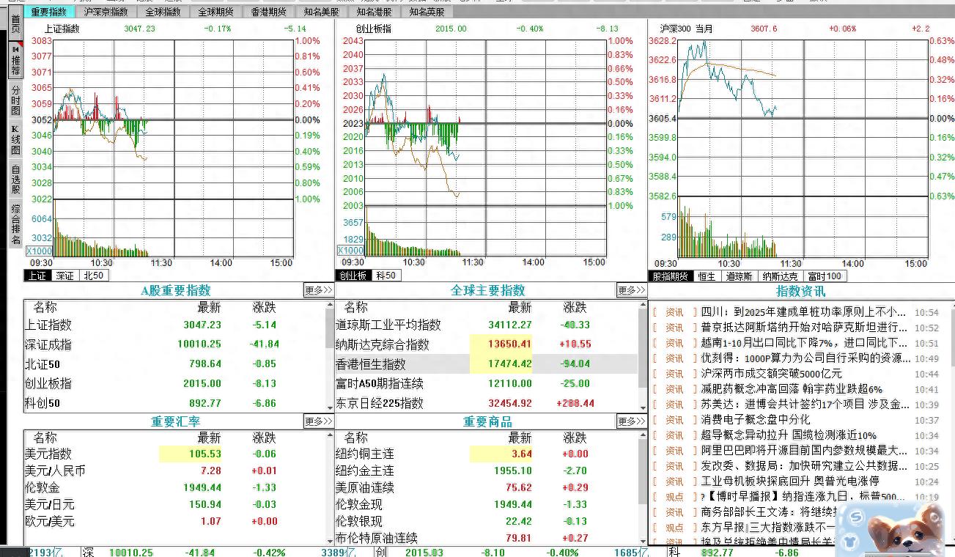This screenshot has height=557, width=955.
Task: Open the 推荐 sidebar panel
Action: (15, 60)
